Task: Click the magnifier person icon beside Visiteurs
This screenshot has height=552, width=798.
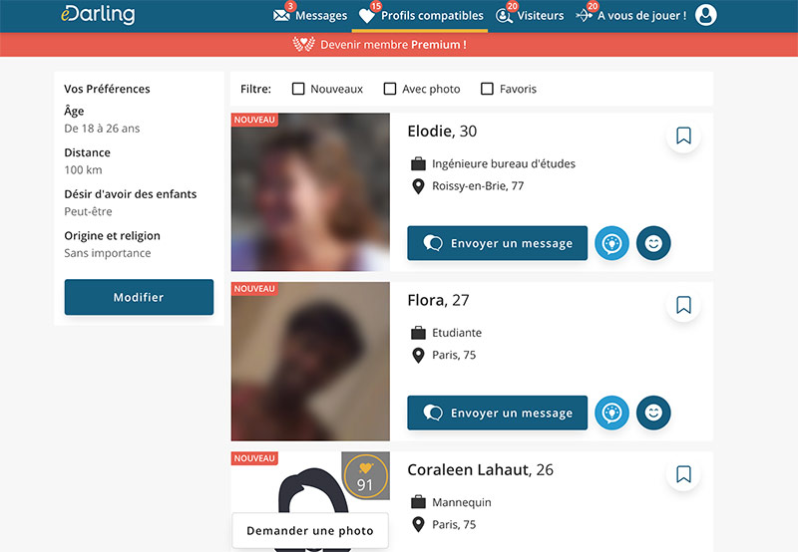Action: [x=504, y=16]
